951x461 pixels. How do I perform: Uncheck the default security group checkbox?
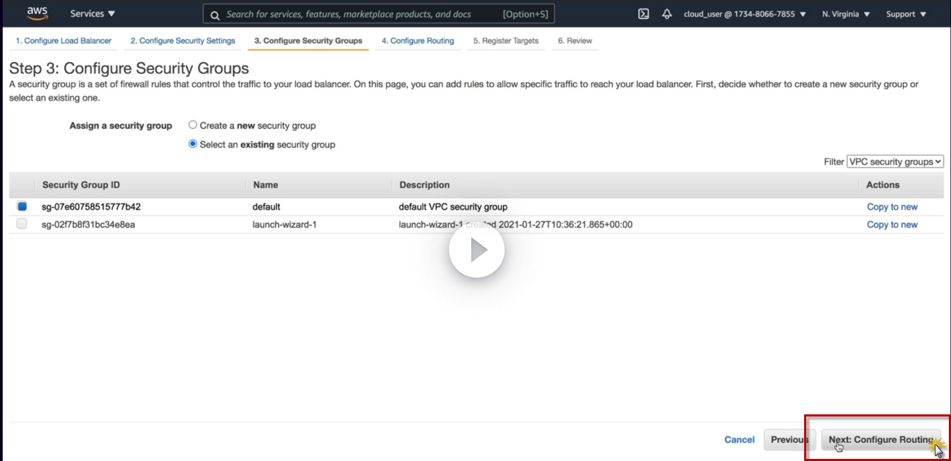coord(22,206)
